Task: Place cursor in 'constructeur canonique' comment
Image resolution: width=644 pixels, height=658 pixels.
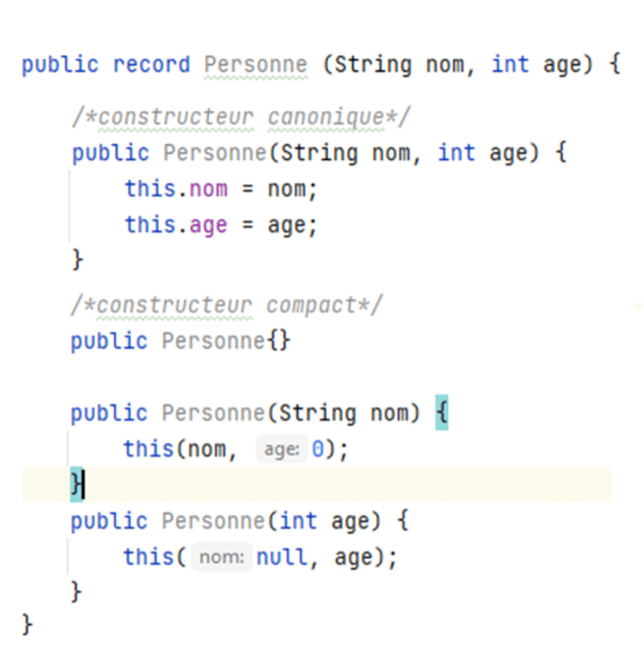Action: point(241,117)
